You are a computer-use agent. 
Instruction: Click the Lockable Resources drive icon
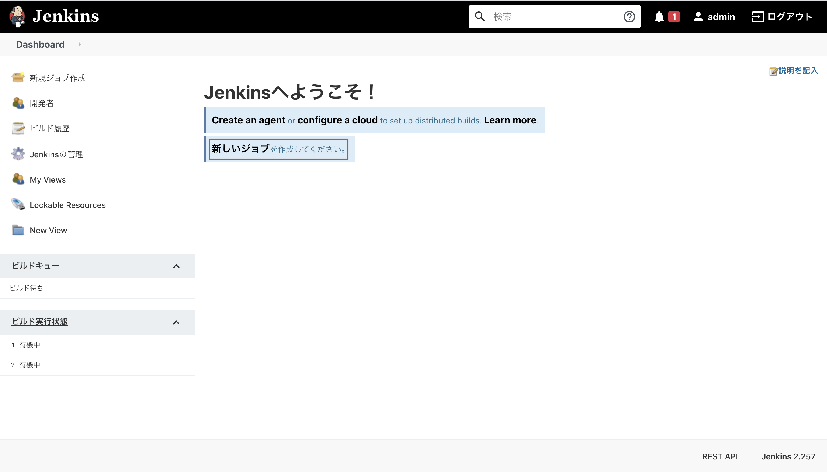pyautogui.click(x=18, y=204)
